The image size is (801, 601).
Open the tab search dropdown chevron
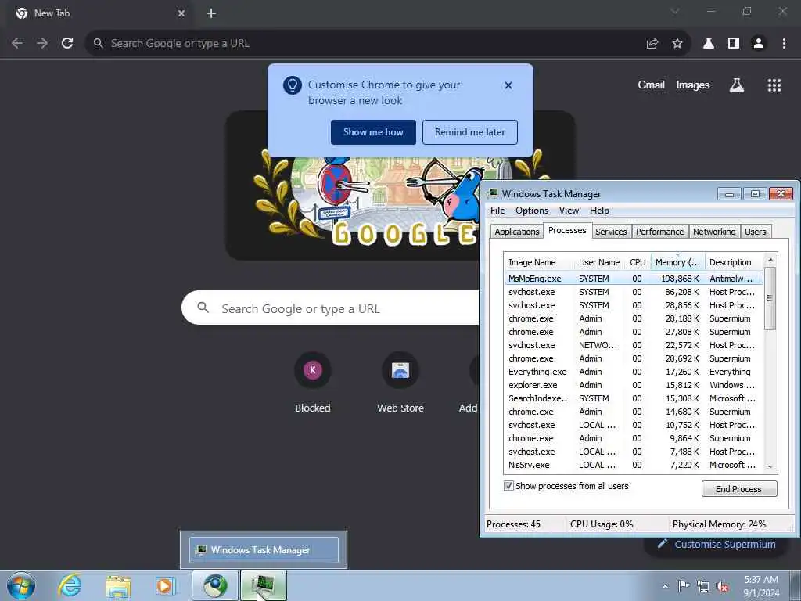coord(675,11)
